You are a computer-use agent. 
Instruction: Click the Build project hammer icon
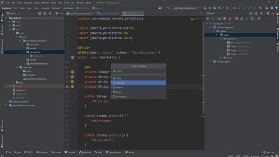[x=168, y=8]
